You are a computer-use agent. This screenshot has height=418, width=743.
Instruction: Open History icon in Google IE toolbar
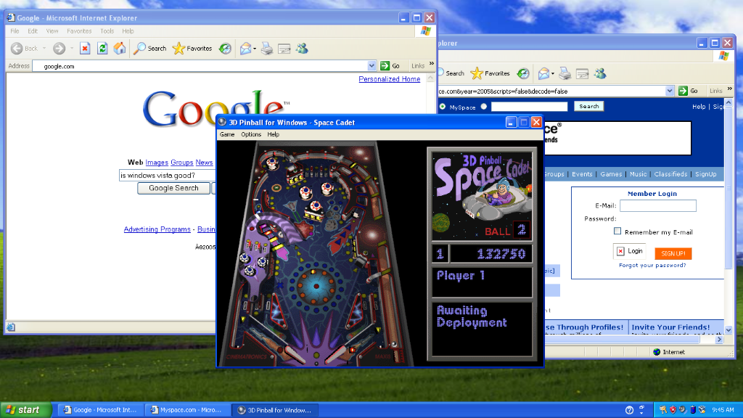pyautogui.click(x=225, y=49)
